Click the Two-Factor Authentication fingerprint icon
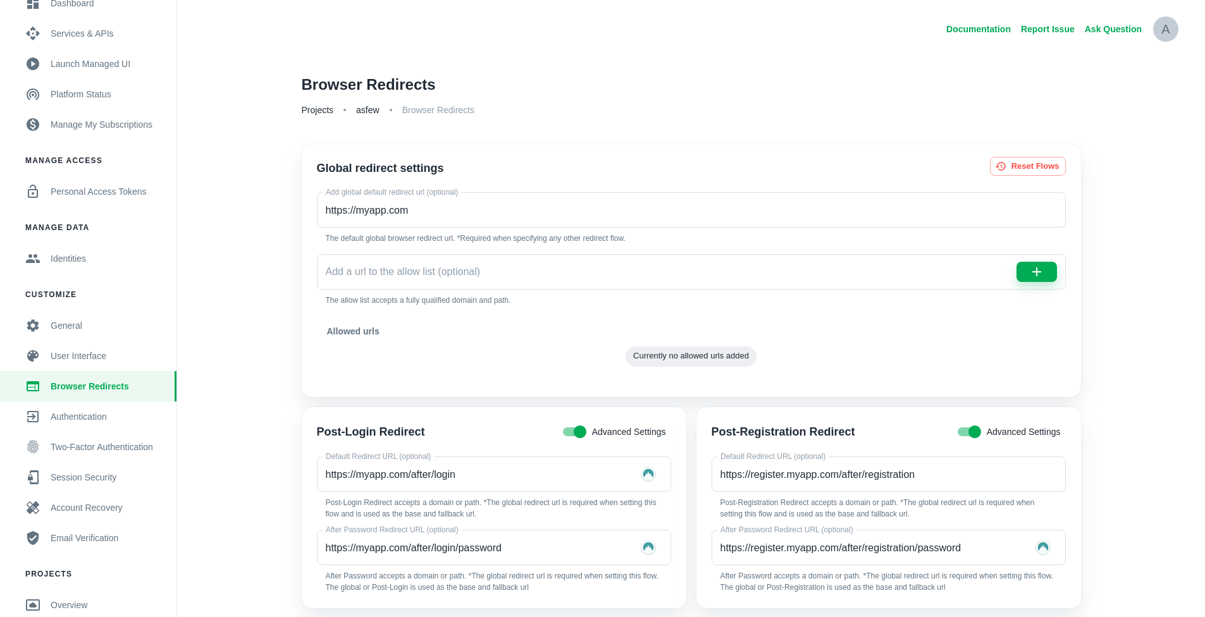The height and width of the screenshot is (617, 1205). coord(33,447)
